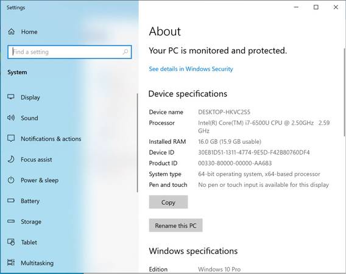The height and width of the screenshot is (274, 346).
Task: Click the Power & sleep power icon
Action: pyautogui.click(x=11, y=180)
